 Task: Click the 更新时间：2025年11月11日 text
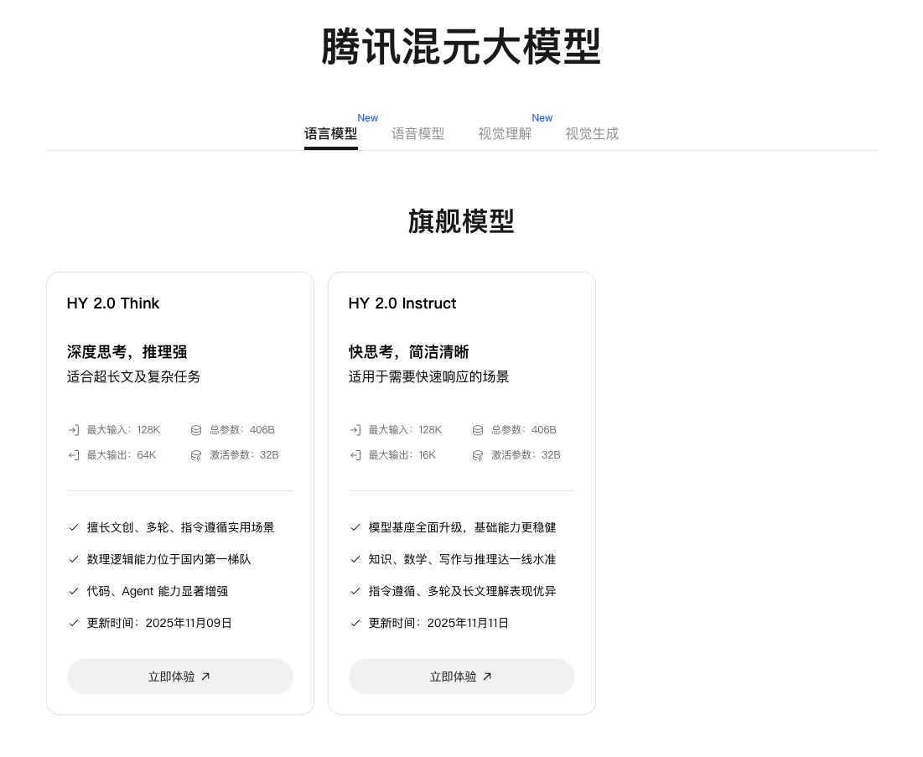(438, 623)
